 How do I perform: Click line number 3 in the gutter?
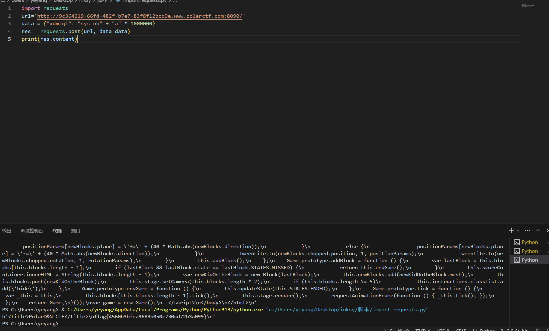(x=9, y=24)
